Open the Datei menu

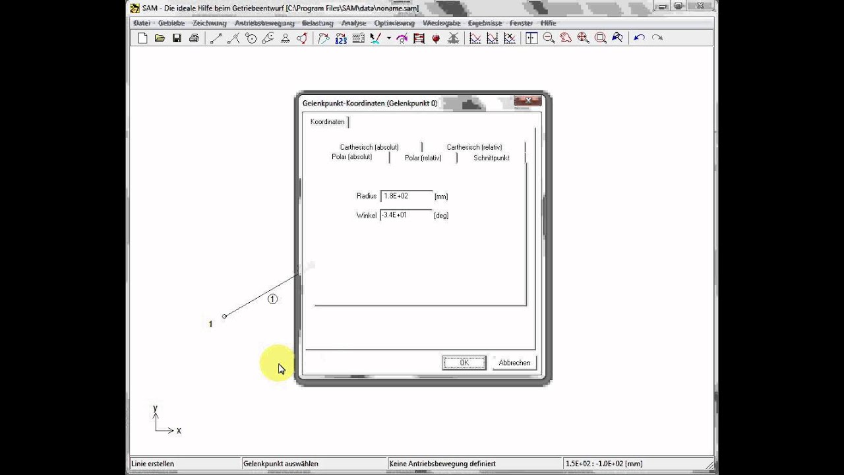[x=142, y=23]
